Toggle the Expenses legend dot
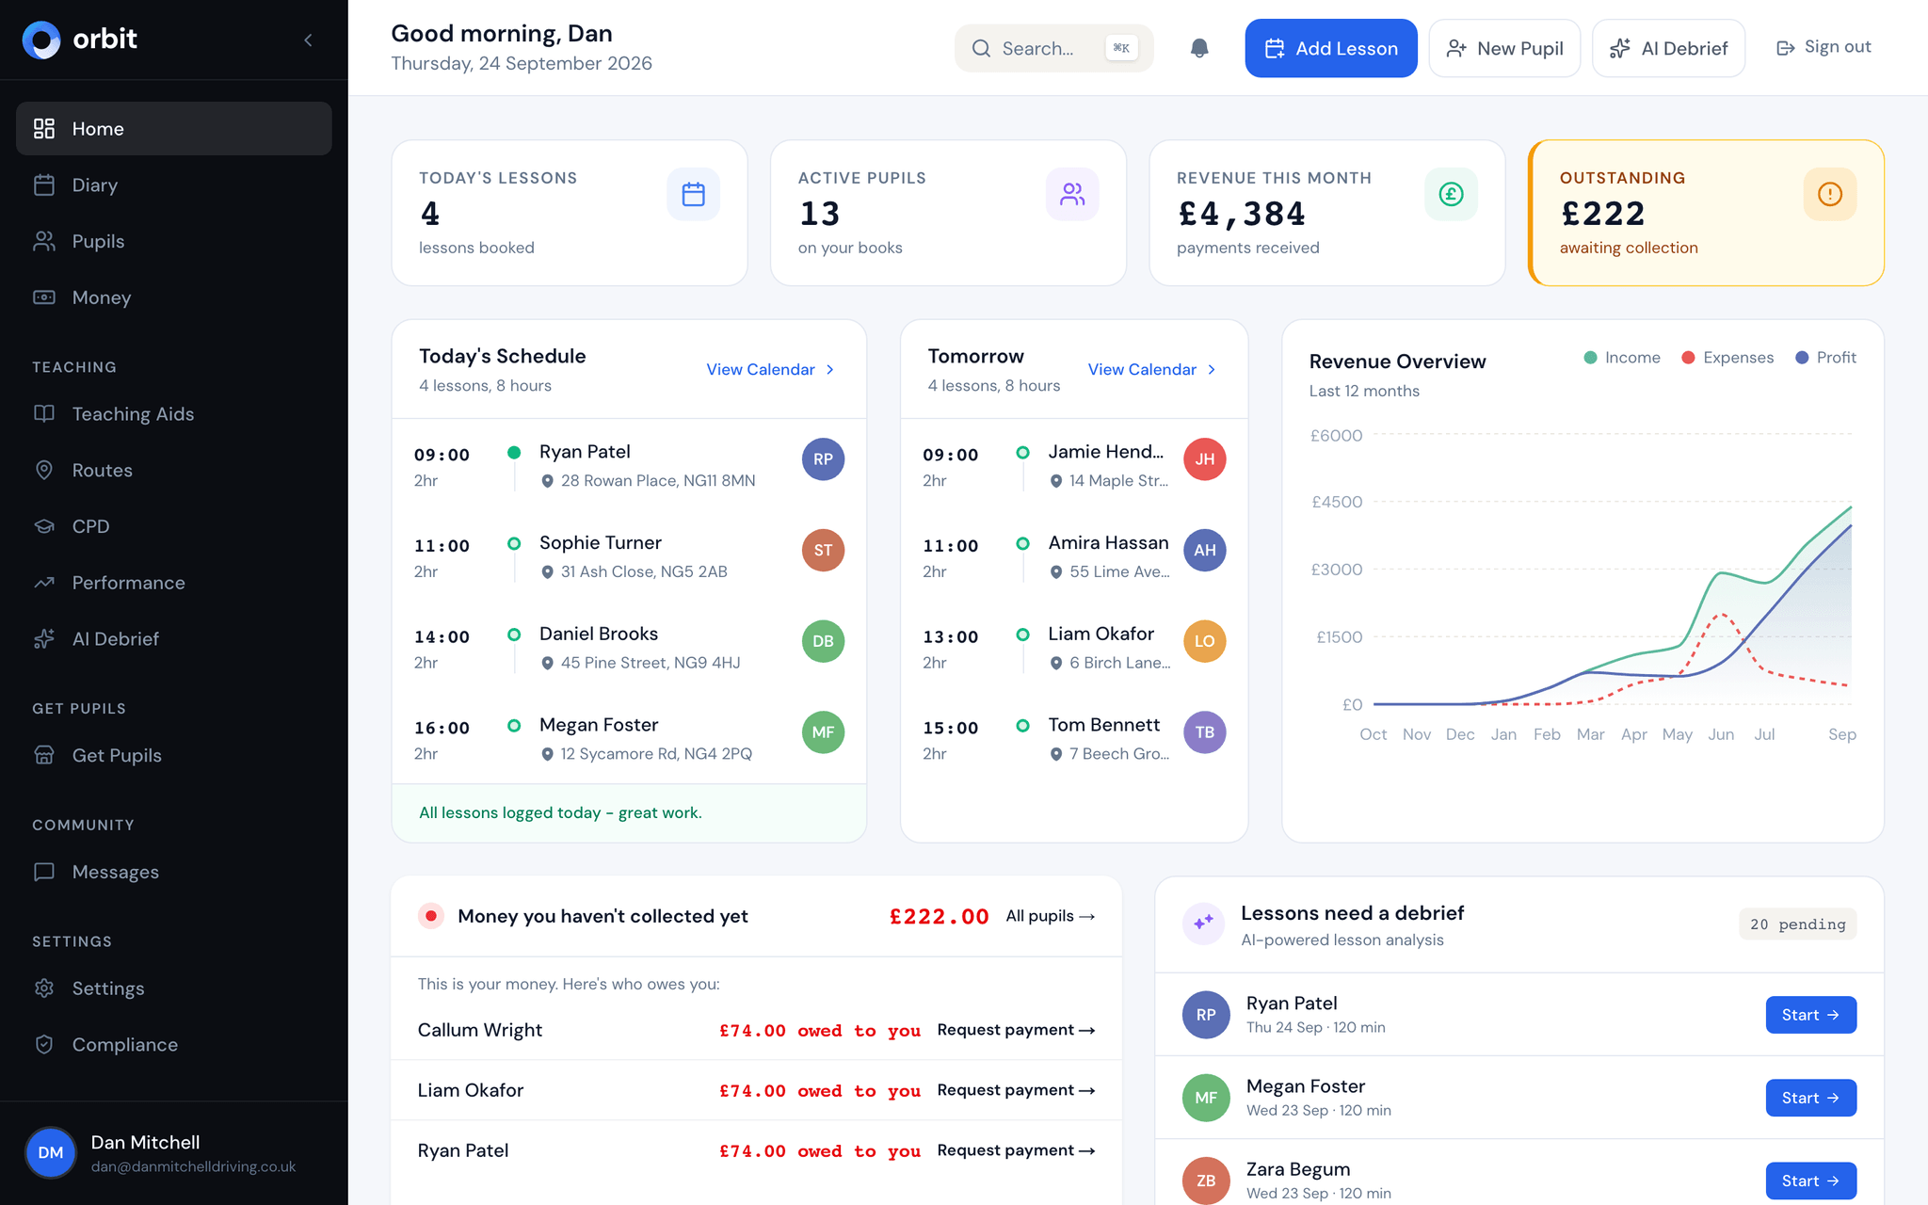 click(x=1688, y=358)
